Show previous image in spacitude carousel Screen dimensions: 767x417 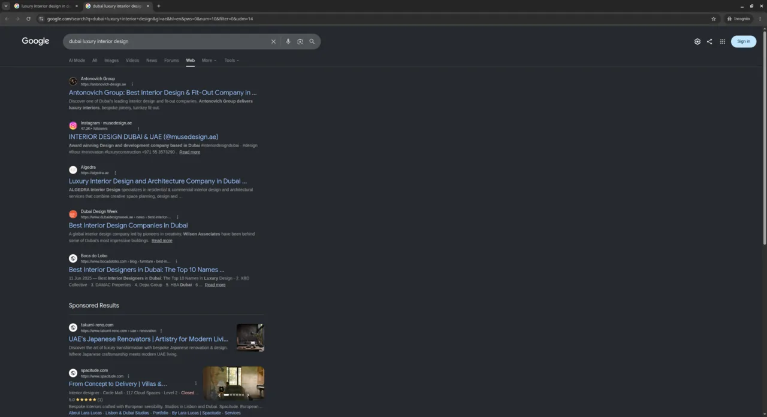tap(219, 395)
